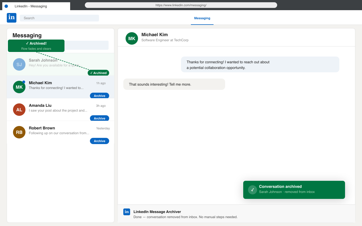362x226 pixels.
Task: Click the LinkedIn Message Archiver extension icon
Action: [127, 212]
